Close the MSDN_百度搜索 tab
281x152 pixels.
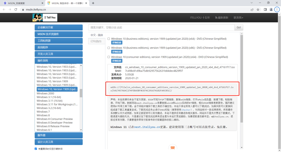click(x=42, y=3)
